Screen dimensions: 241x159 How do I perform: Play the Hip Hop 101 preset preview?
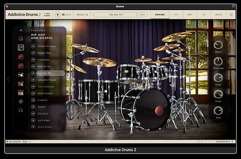(33, 73)
